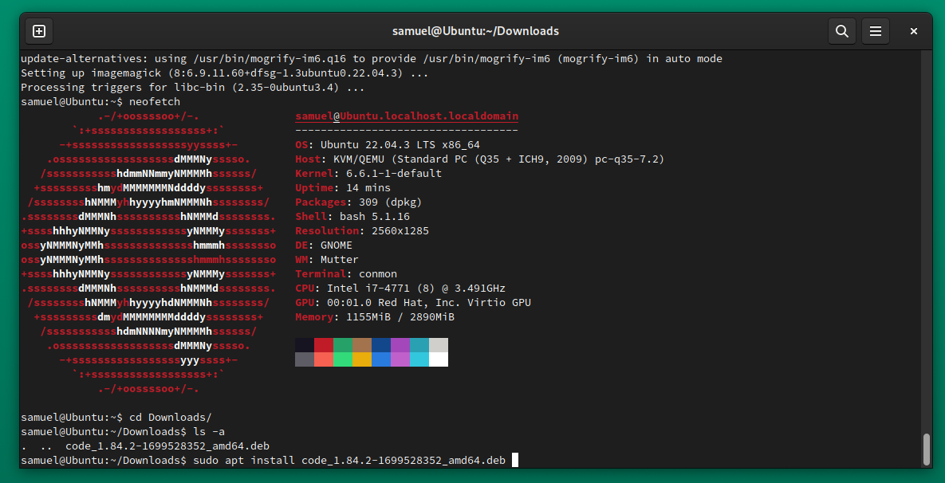Image resolution: width=945 pixels, height=483 pixels.
Task: Click the samuel@Ubuntu.localhost.localdomain heading
Action: coord(407,116)
